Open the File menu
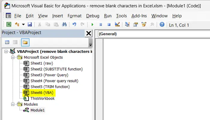210x120 pixels. click(18, 16)
